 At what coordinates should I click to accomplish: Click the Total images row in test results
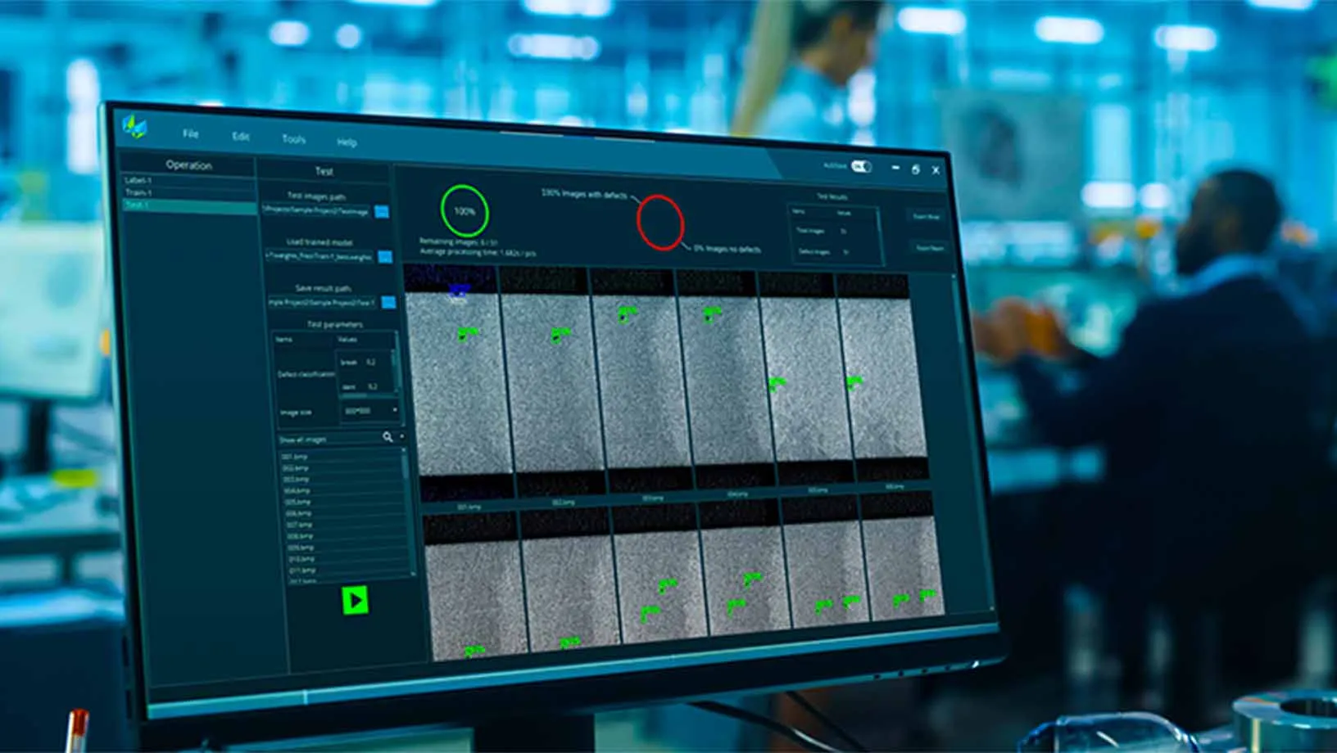tap(834, 231)
